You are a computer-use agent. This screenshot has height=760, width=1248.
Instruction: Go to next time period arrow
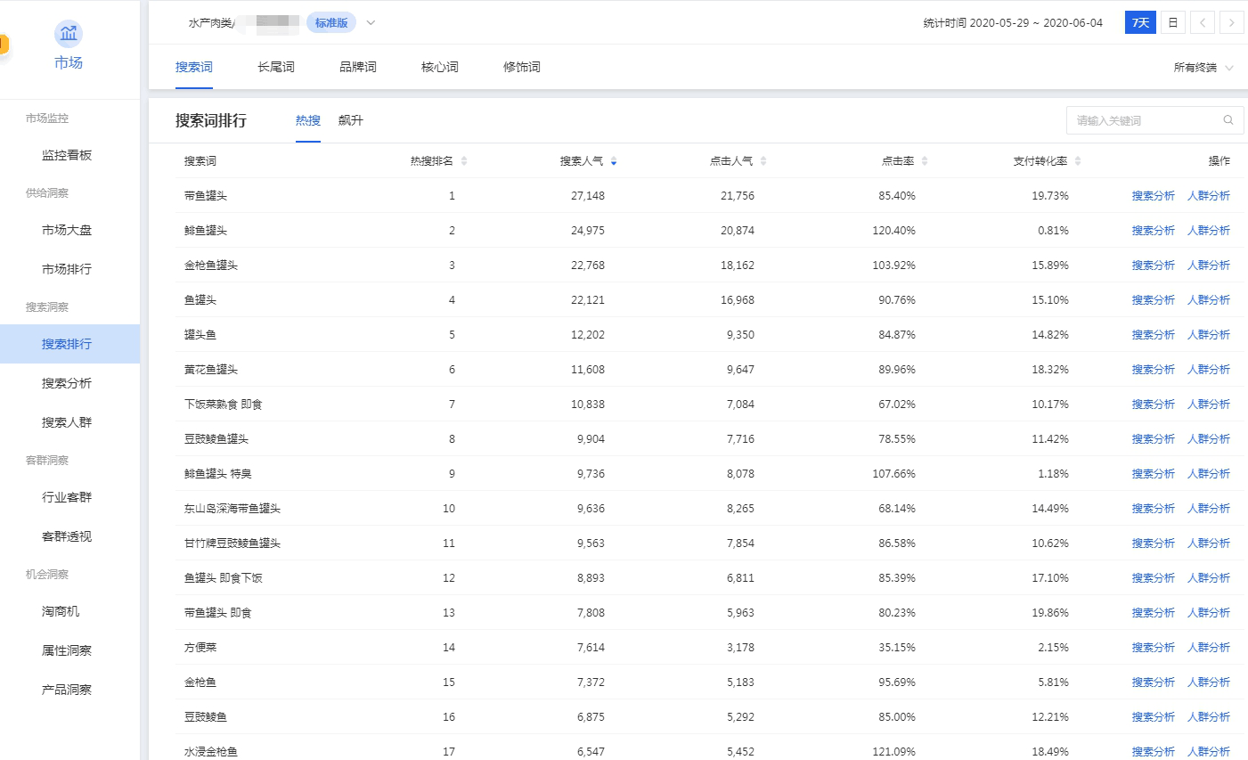point(1231,23)
